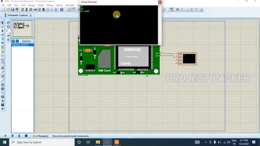Create a new project with the New icon
This screenshot has height=146, width=260.
click(x=4, y=10)
